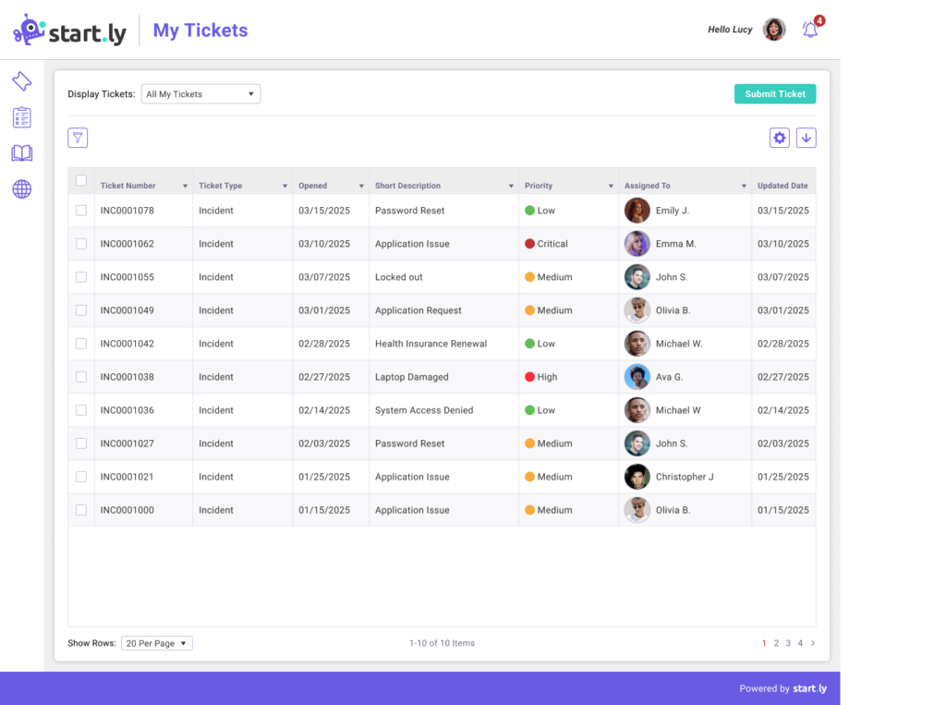Select checkbox for ticket INC0001078
The width and height of the screenshot is (946, 705).
81,211
